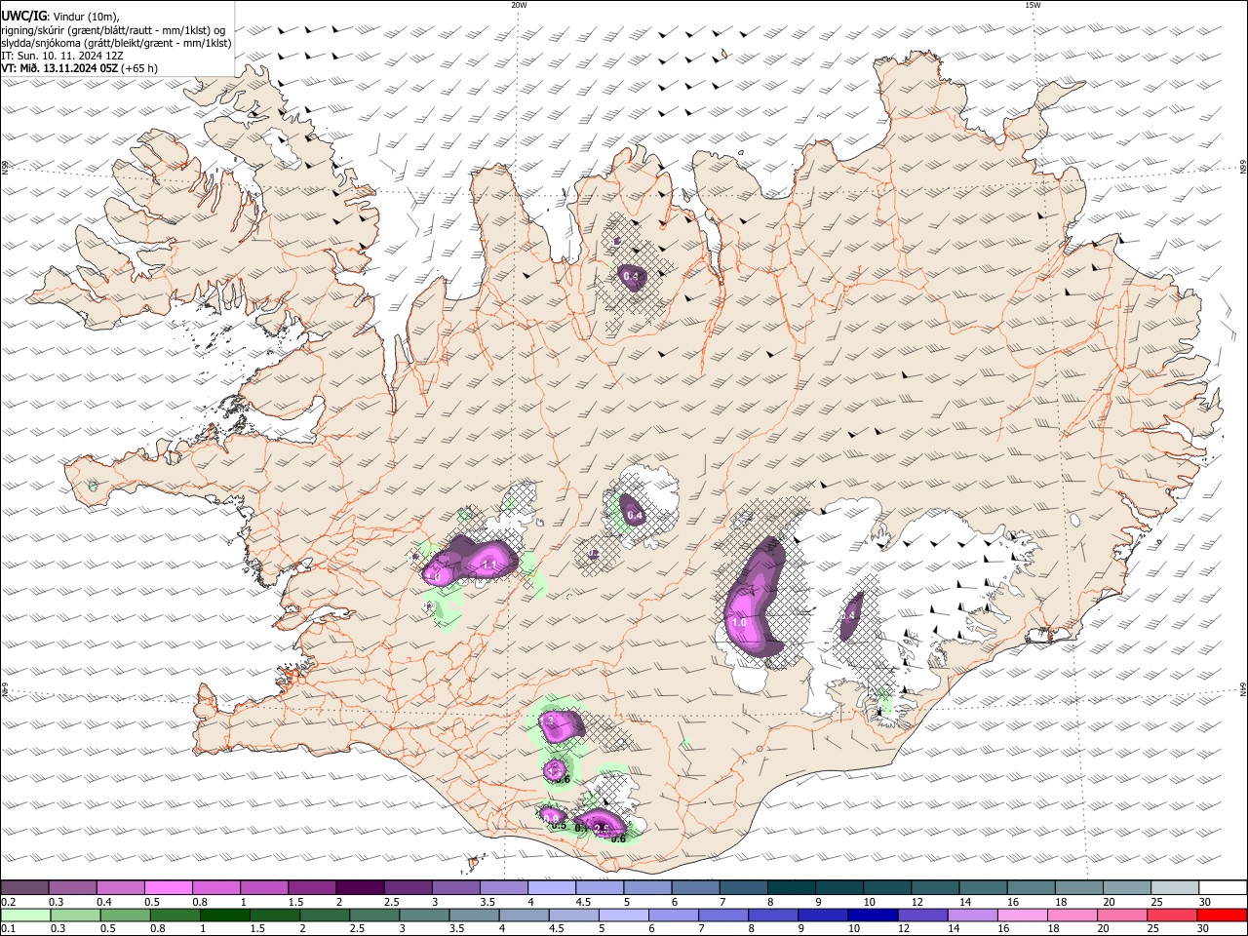This screenshot has height=936, width=1248.
Task: Click the bright pink snow swatch at 0.5
Action: 168,888
